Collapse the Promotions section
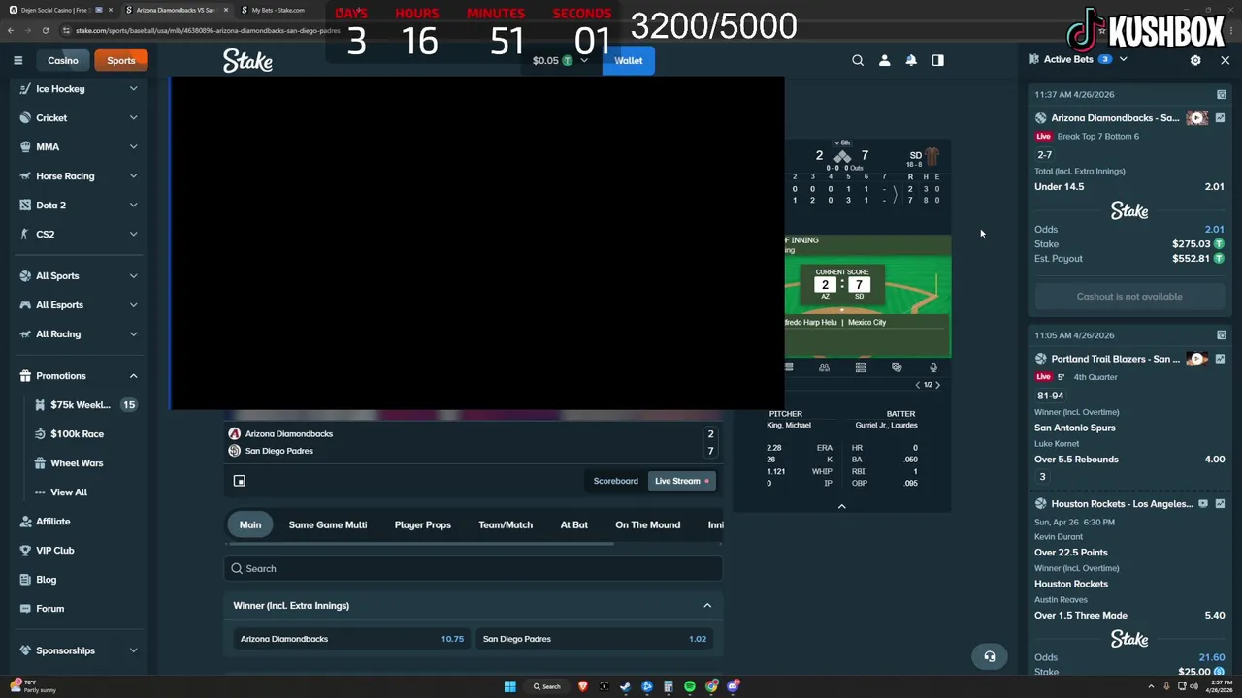Viewport: 1242px width, 698px height. click(x=133, y=376)
